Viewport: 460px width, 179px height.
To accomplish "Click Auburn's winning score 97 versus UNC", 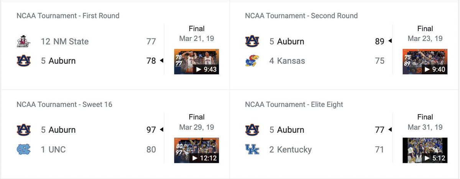I will pos(151,130).
